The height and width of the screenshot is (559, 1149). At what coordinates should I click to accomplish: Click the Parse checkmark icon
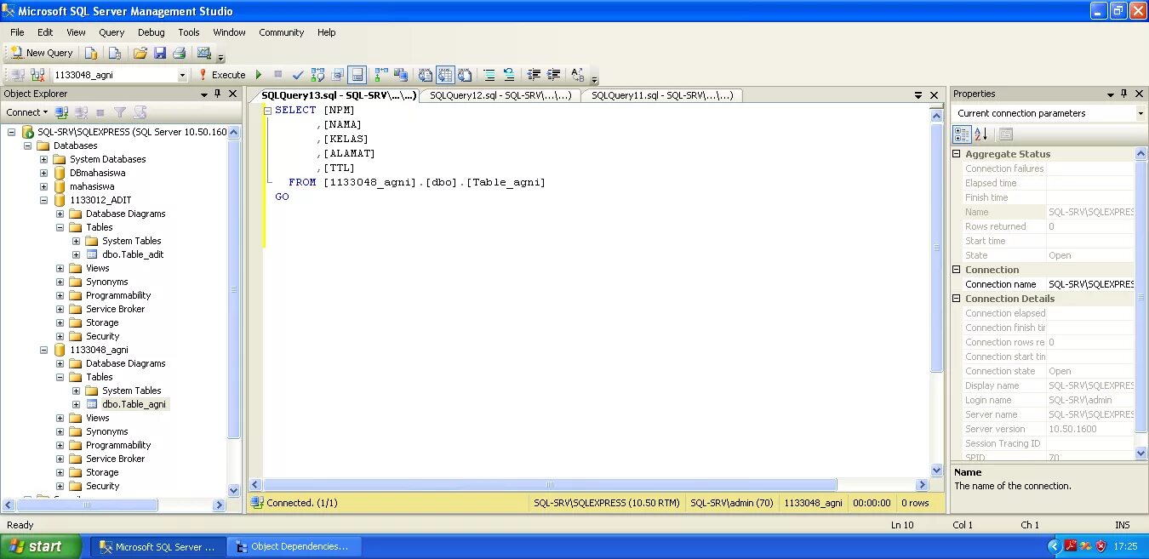coord(298,75)
